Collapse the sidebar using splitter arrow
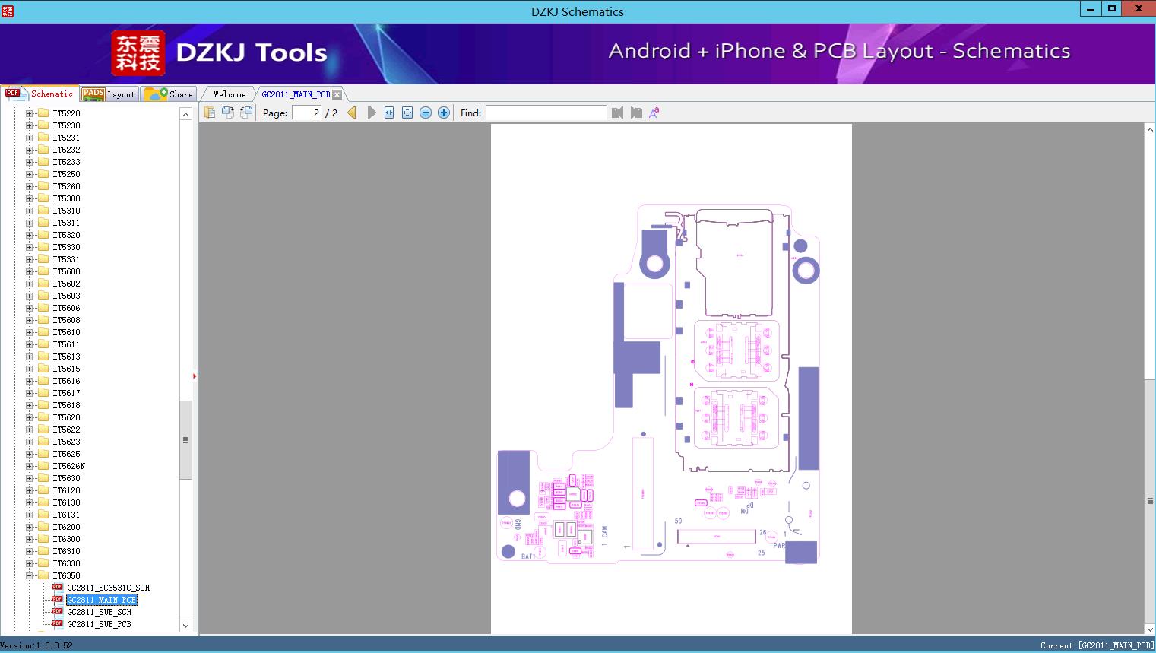 (195, 376)
